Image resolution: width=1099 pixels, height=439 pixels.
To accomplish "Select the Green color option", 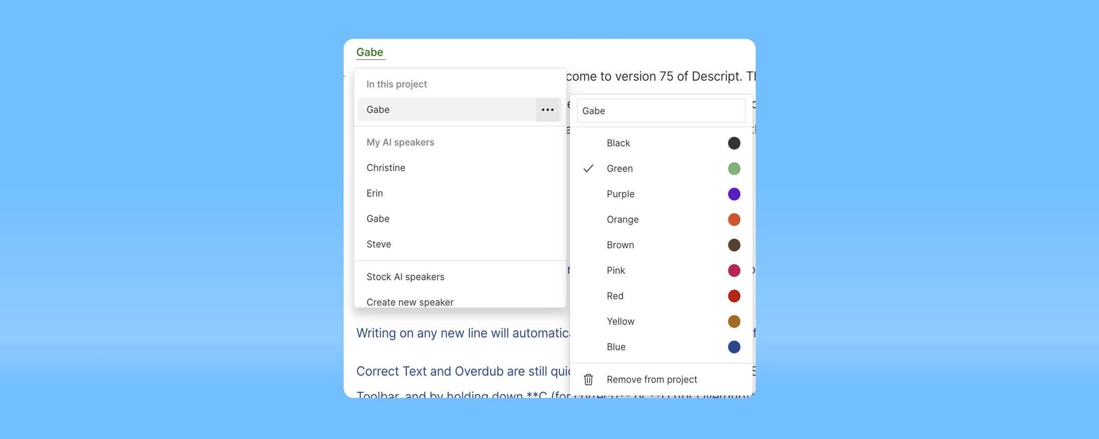I will (x=620, y=169).
